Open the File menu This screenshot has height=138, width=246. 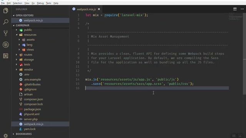3,3
